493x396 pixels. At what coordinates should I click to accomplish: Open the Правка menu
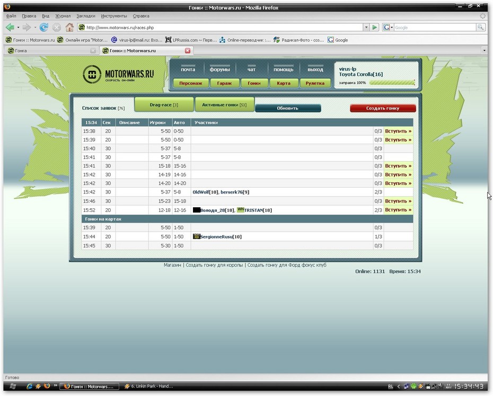[x=29, y=16]
